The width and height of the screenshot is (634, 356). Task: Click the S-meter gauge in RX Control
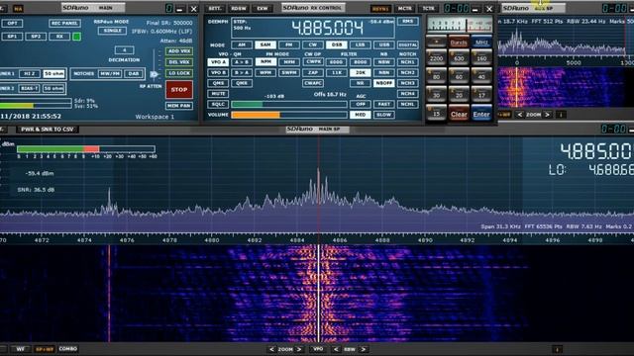pos(460,25)
